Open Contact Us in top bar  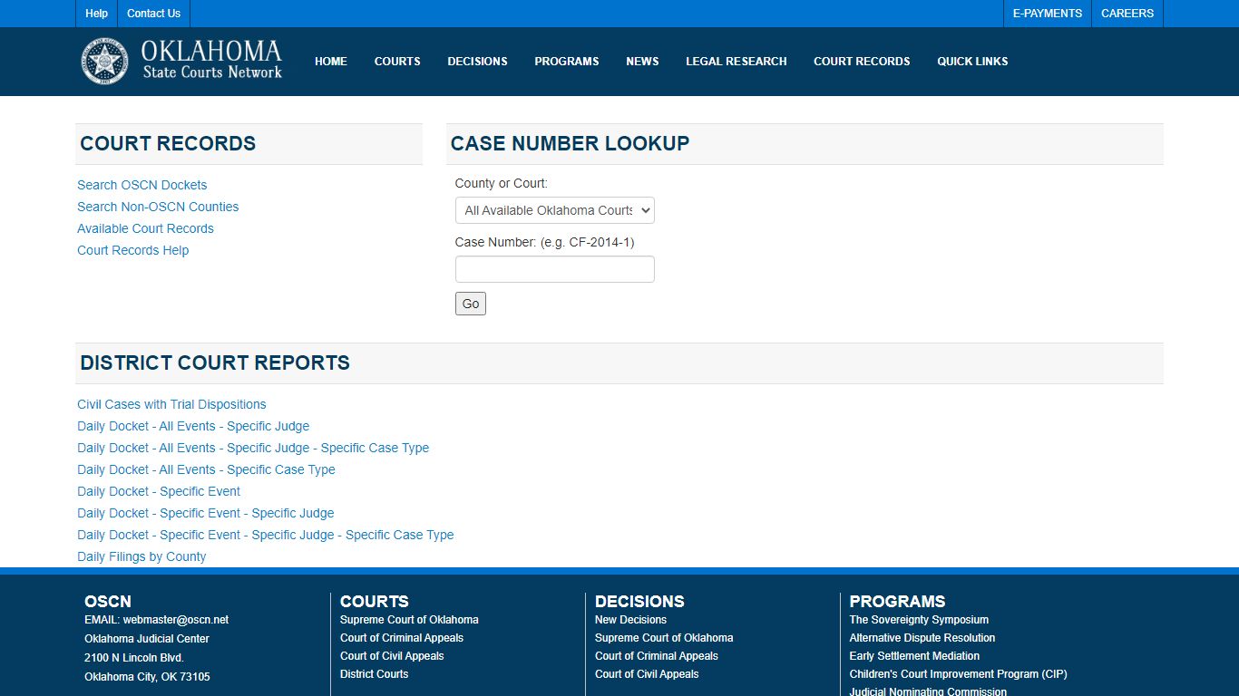click(x=153, y=14)
